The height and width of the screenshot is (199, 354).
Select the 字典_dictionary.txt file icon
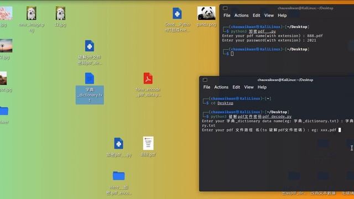(x=90, y=78)
